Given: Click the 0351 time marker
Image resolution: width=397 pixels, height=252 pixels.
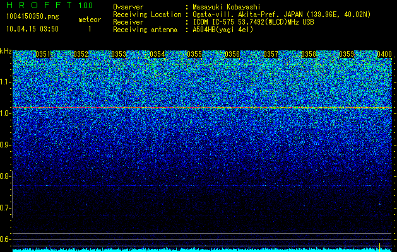Looking at the screenshot, I should coord(43,54).
